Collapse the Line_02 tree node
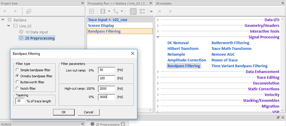This screenshot has height=126, width=286. pos(9,26)
